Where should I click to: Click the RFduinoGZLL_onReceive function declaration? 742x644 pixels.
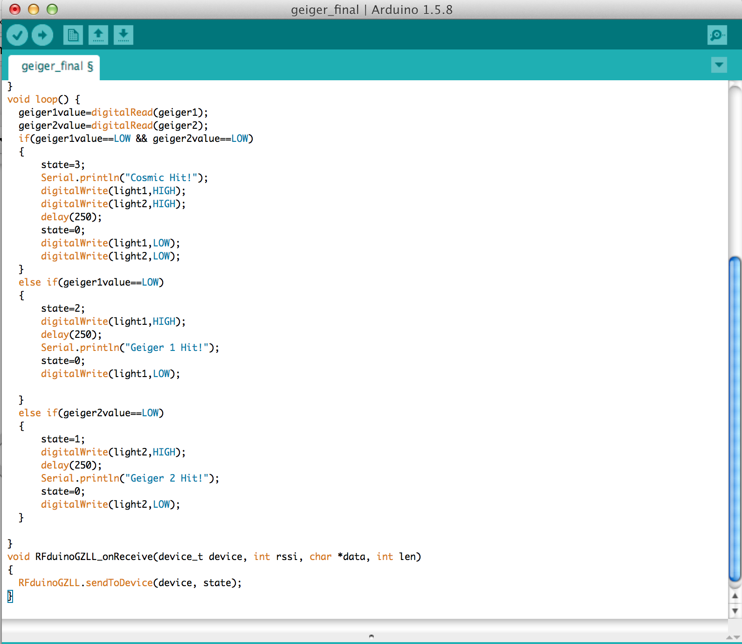click(214, 557)
